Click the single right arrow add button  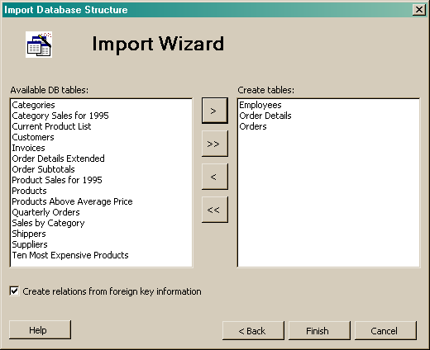(215, 111)
